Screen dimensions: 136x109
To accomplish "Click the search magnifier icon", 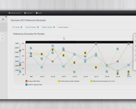I will (x=3, y=19).
